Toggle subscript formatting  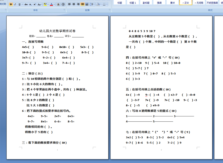pos(30,4)
